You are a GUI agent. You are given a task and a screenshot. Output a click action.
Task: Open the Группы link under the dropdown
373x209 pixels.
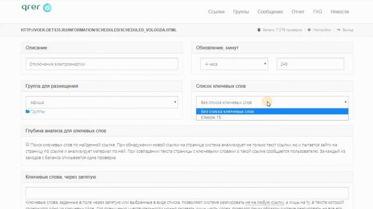click(x=37, y=111)
